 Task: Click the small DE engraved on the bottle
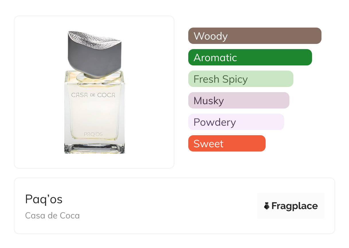[x=93, y=95]
